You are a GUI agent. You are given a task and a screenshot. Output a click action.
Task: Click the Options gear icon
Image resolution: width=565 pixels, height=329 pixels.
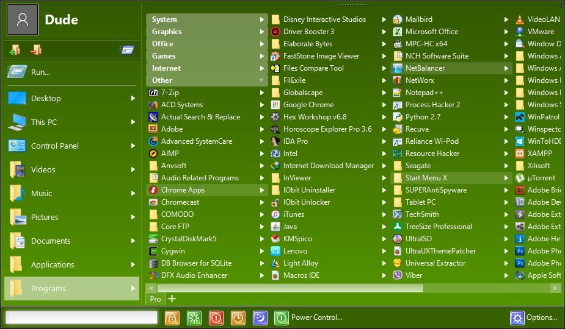tap(517, 318)
